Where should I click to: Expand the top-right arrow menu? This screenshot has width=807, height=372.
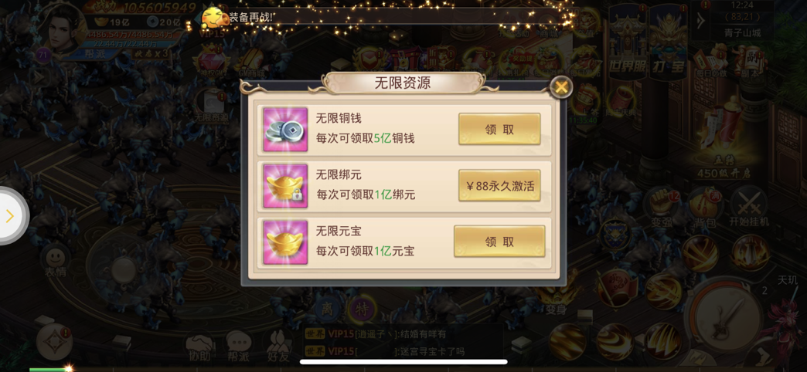(x=700, y=21)
